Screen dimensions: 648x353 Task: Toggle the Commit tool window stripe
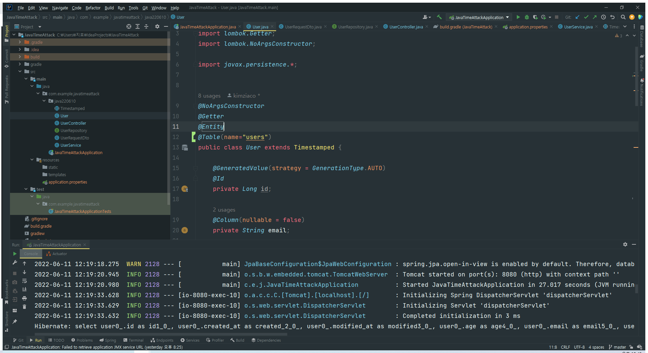(x=6, y=58)
